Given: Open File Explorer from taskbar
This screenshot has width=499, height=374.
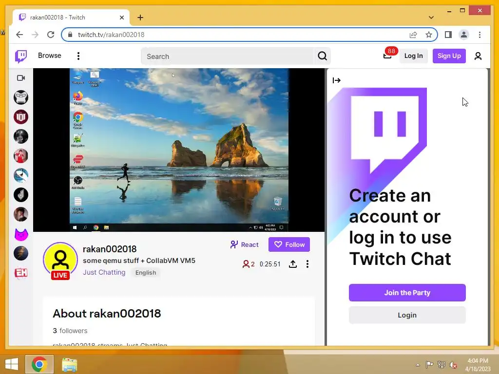Looking at the screenshot, I should (x=69, y=365).
